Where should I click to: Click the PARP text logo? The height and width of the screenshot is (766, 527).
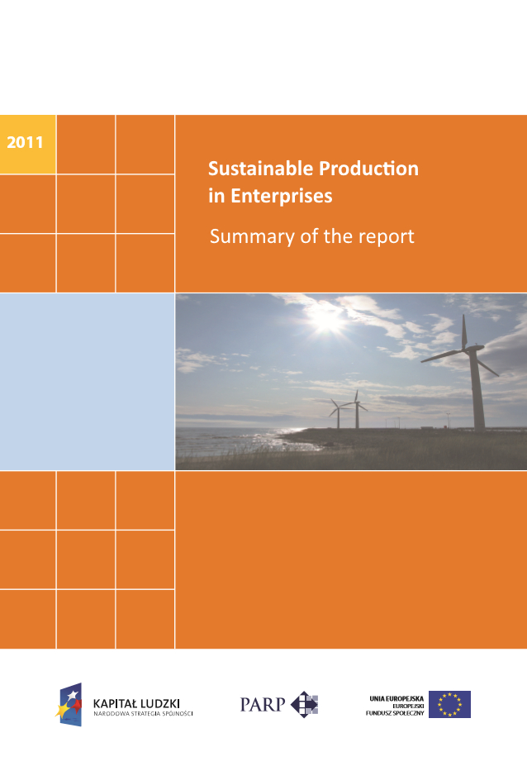262,705
